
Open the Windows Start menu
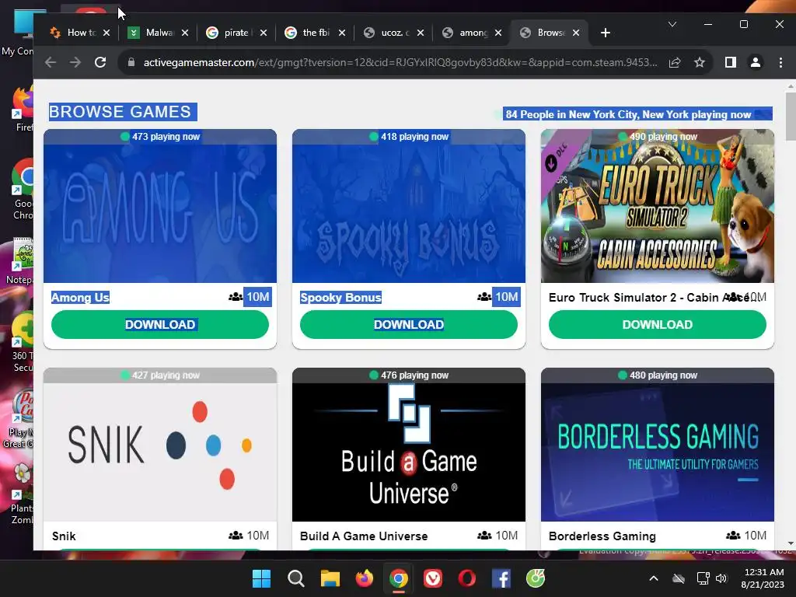(x=261, y=578)
